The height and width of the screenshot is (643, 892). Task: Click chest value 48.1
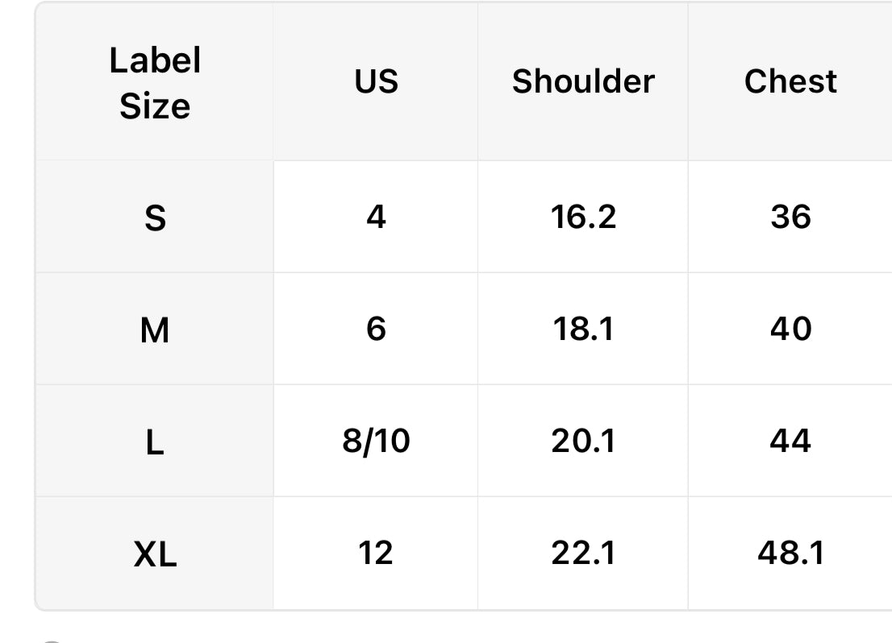(x=790, y=553)
